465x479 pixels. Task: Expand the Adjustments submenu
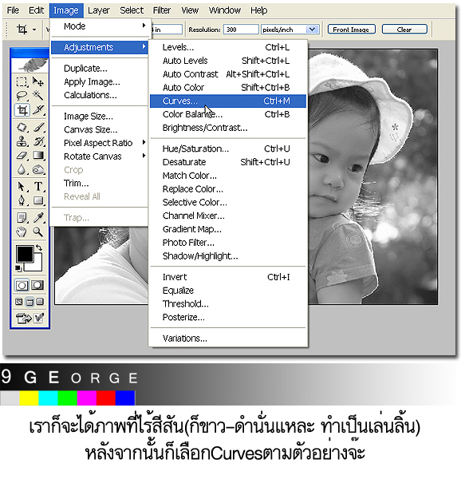click(x=100, y=47)
